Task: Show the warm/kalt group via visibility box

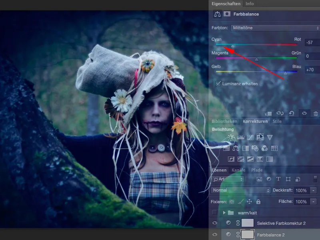Action: pos(214,213)
